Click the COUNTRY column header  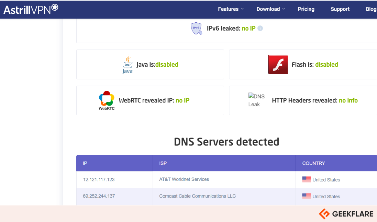coord(313,163)
